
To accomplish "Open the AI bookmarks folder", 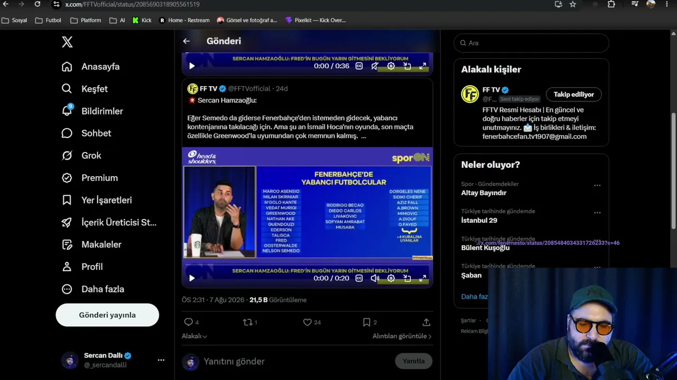I will (x=117, y=20).
